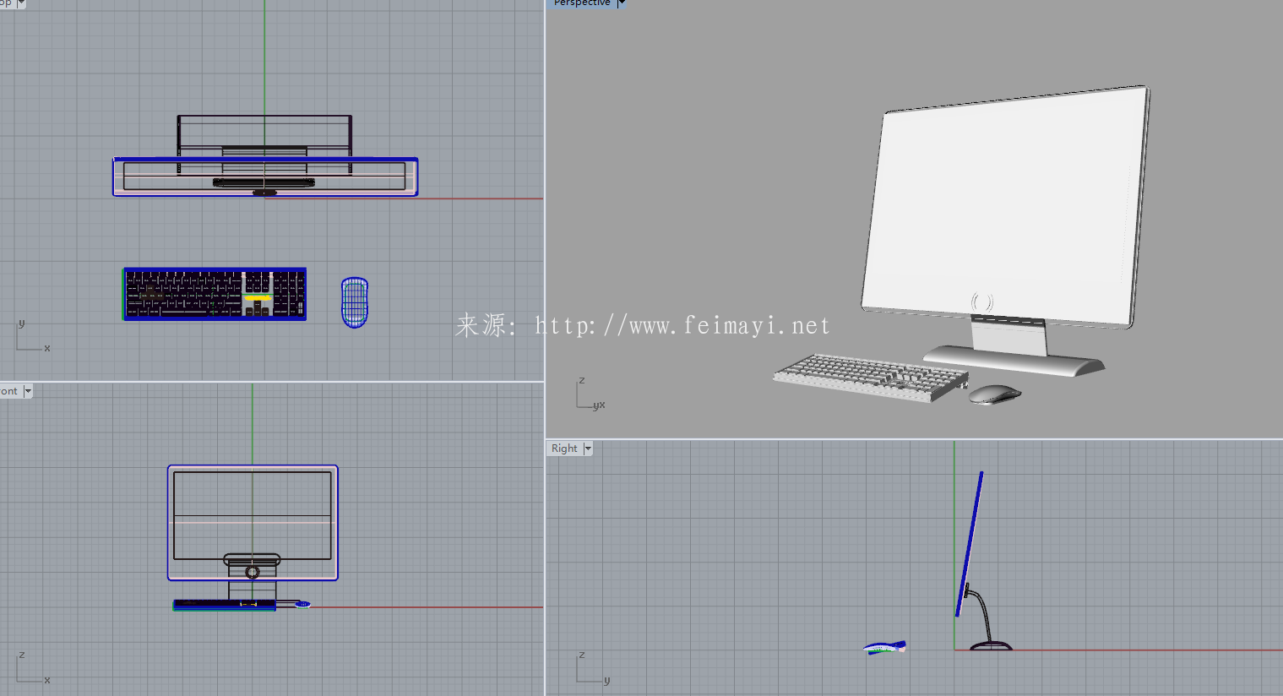Click the round hinge on Front view stand
Screen dimensions: 1283x696
pos(253,572)
